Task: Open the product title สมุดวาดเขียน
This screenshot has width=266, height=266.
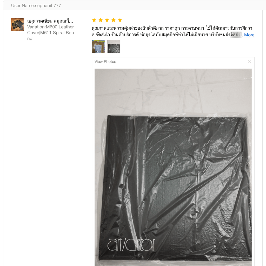Action: click(x=50, y=21)
